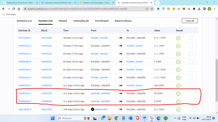This screenshot has width=218, height=122.
Task: Open WhatsApp from the taskbar
Action: tap(103, 118)
